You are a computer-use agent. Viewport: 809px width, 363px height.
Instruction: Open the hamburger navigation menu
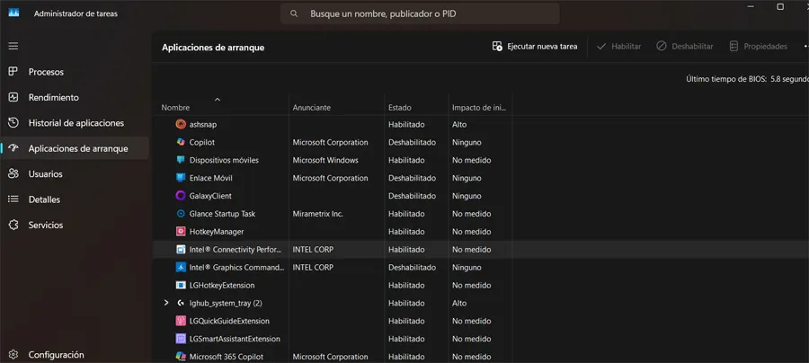pyautogui.click(x=13, y=46)
